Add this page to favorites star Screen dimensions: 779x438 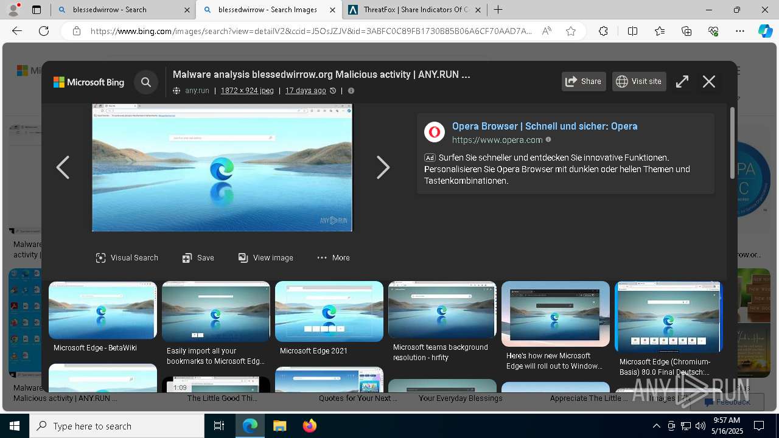click(x=571, y=31)
